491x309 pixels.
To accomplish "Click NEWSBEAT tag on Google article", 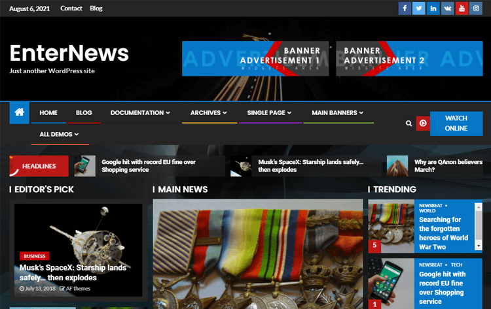I will click(x=431, y=265).
